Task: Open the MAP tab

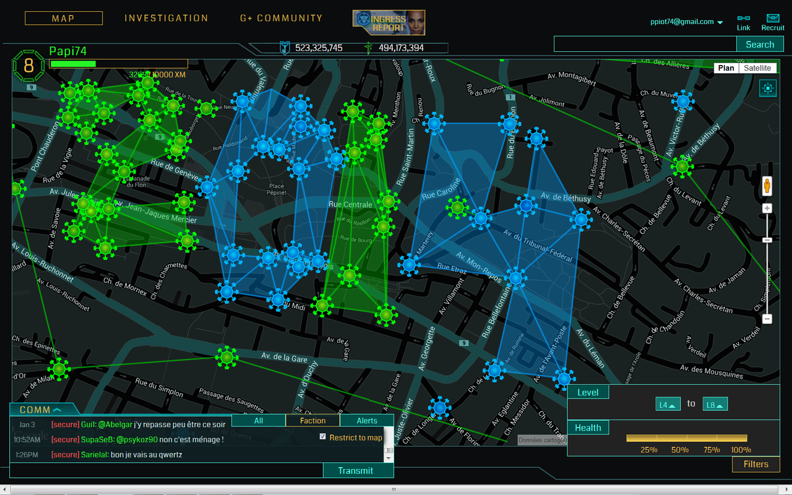Action: click(64, 19)
